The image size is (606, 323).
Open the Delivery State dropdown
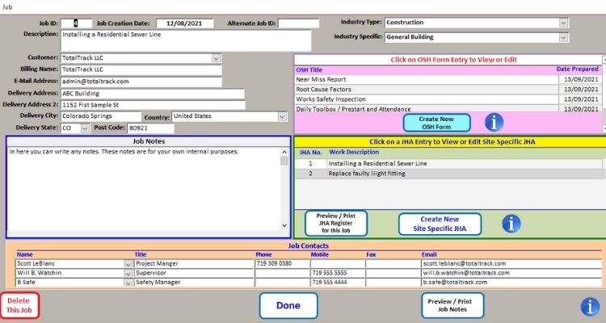(86, 128)
